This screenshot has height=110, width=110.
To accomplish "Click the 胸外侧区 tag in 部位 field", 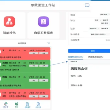I will coord(105,23).
